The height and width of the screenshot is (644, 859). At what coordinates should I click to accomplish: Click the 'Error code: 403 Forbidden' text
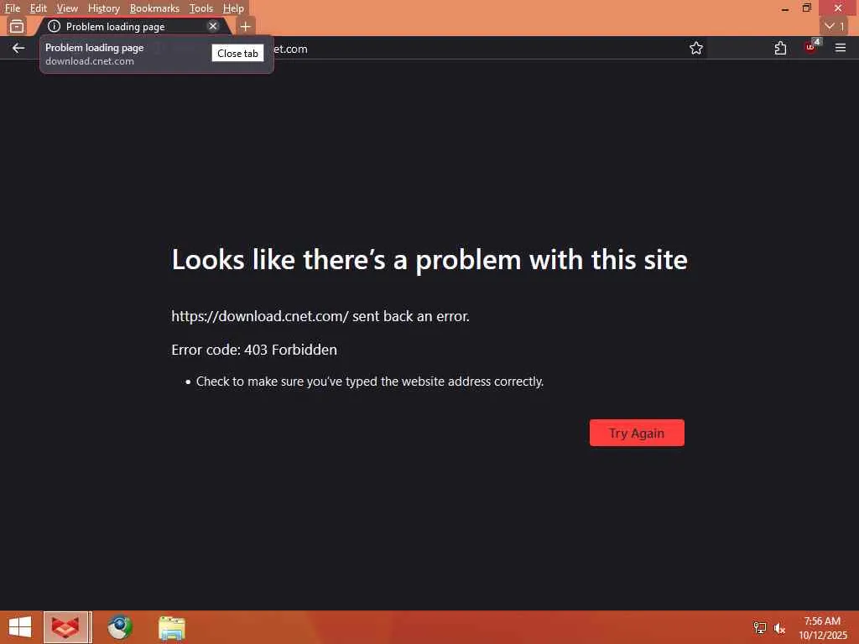click(254, 350)
